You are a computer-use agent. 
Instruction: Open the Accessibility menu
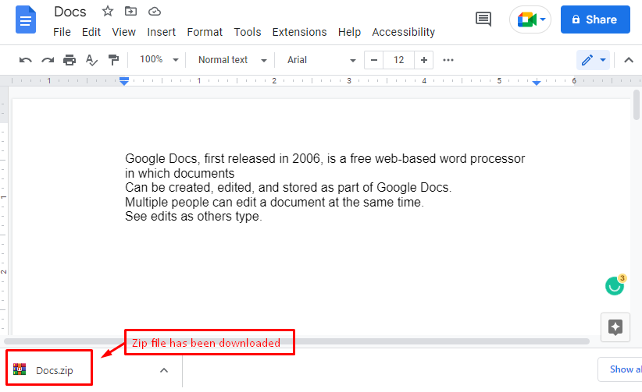403,32
